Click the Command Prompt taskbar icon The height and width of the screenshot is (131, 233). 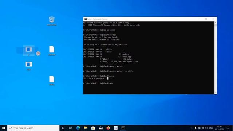tap(123, 128)
